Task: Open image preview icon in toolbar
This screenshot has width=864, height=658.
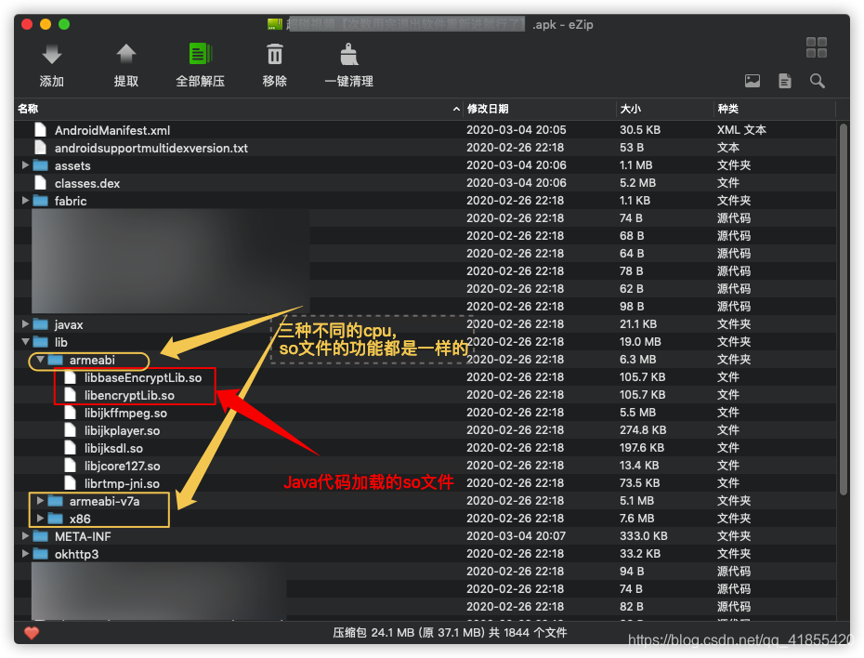Action: (x=753, y=81)
